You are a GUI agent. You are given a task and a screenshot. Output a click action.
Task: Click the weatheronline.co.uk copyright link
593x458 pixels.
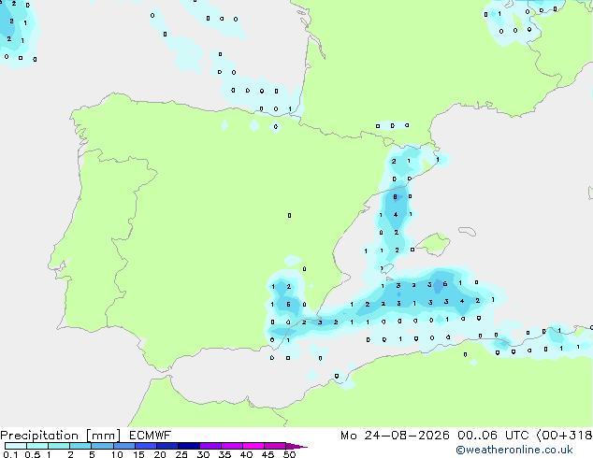(x=514, y=450)
